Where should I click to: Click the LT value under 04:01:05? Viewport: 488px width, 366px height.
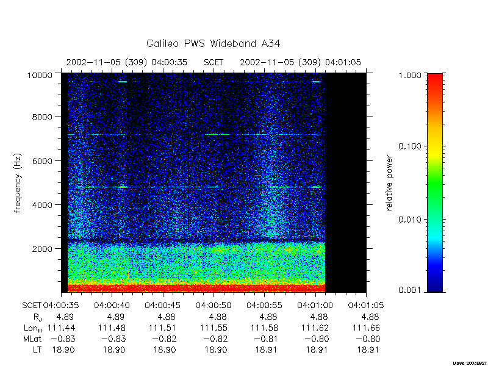coord(368,350)
